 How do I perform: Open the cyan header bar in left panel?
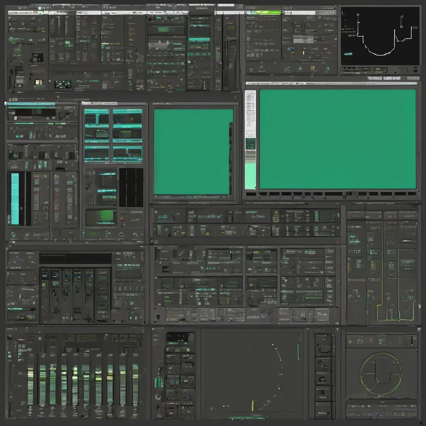point(31,104)
